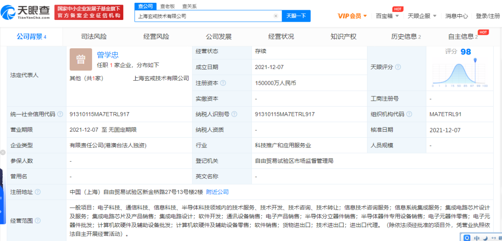The image size is (502, 241).
Task: Clear the search box with the X icon
Action: [276, 16]
